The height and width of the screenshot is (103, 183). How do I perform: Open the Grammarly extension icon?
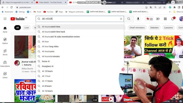tap(170, 7)
